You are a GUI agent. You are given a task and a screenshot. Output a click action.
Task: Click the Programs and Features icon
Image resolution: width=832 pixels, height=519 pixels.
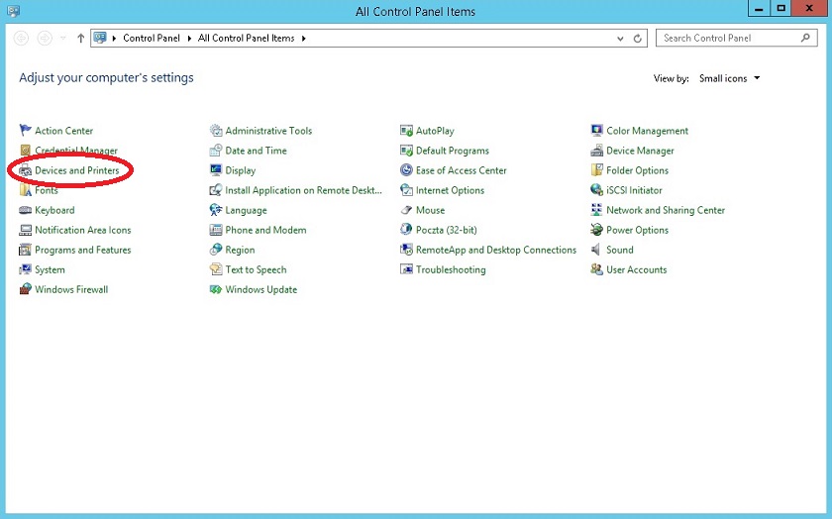25,250
